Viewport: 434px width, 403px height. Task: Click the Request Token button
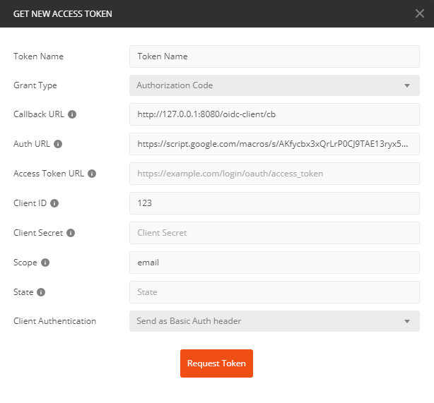(x=216, y=363)
